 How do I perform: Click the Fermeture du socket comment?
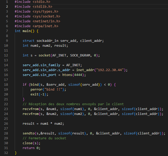tap(44, 138)
